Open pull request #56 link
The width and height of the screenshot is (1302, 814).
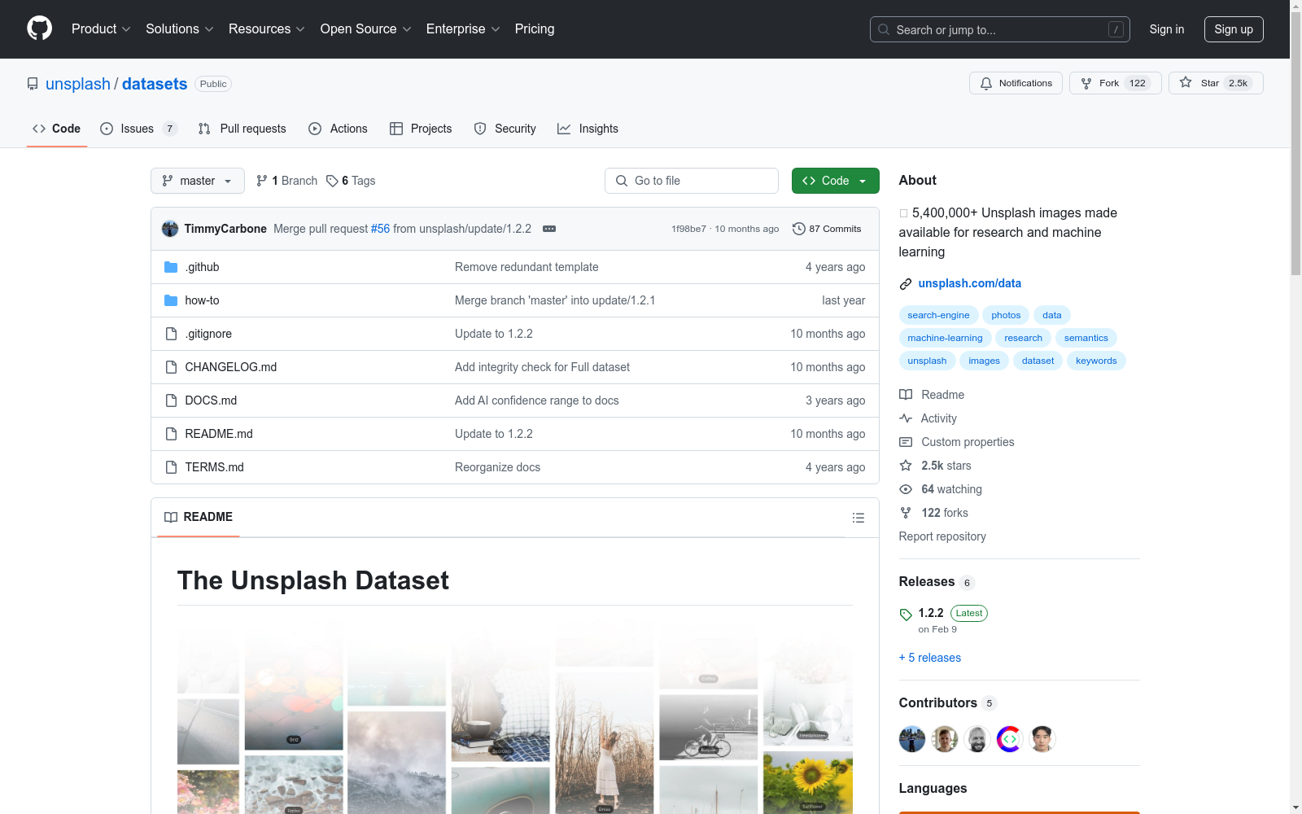(380, 229)
